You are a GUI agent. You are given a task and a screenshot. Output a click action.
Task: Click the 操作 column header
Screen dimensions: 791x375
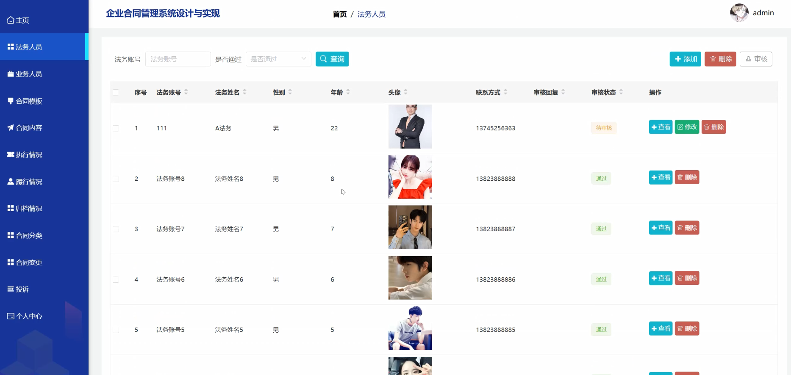[x=655, y=92]
